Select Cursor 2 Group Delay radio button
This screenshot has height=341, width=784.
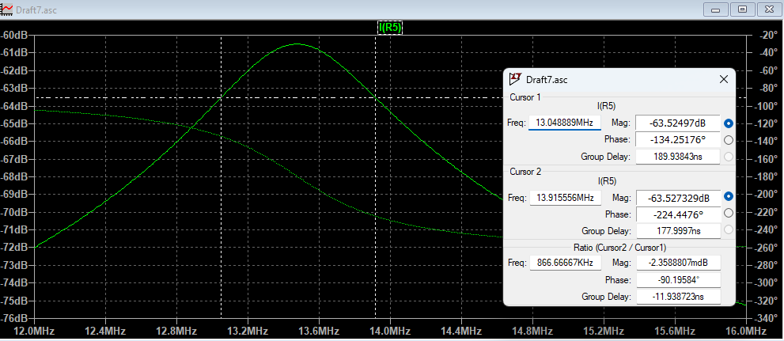tap(729, 230)
